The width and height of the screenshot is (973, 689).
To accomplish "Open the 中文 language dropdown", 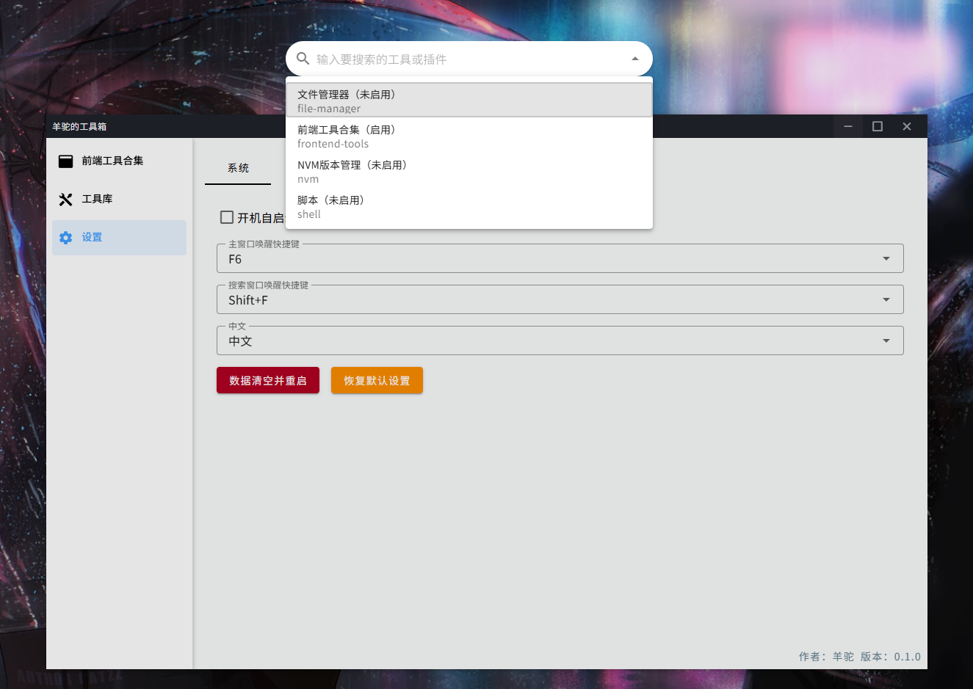I will click(x=560, y=340).
